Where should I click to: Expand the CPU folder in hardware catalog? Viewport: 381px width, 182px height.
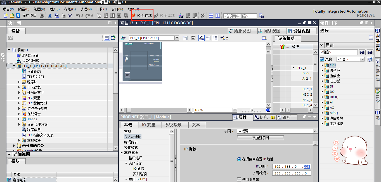[x=322, y=65]
